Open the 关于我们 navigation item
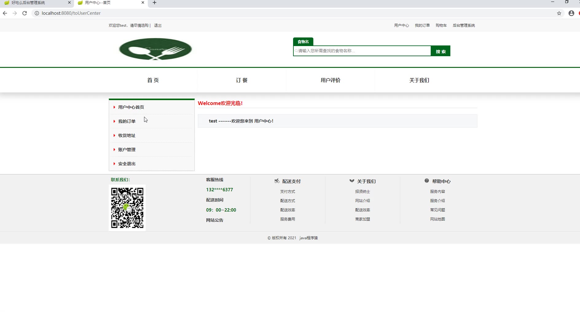Screen dimensions: 580x312 pyautogui.click(x=419, y=80)
